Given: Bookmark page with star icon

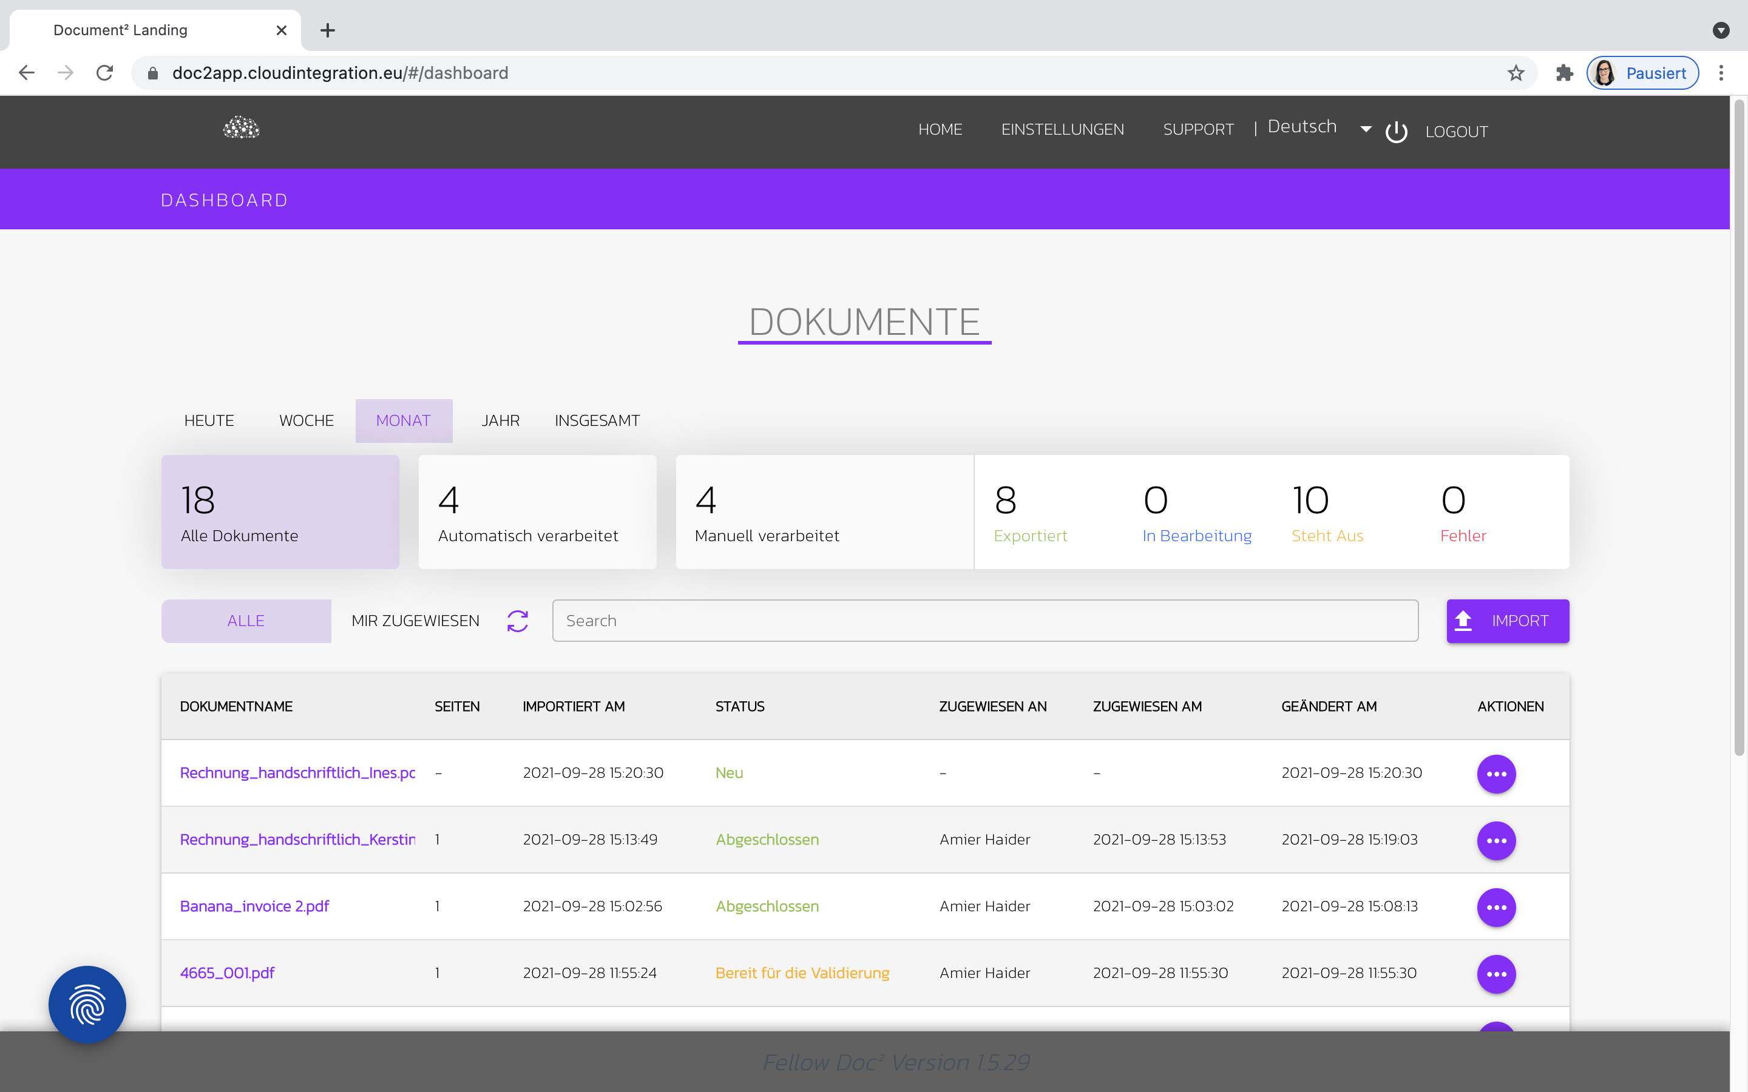Looking at the screenshot, I should click(1516, 73).
